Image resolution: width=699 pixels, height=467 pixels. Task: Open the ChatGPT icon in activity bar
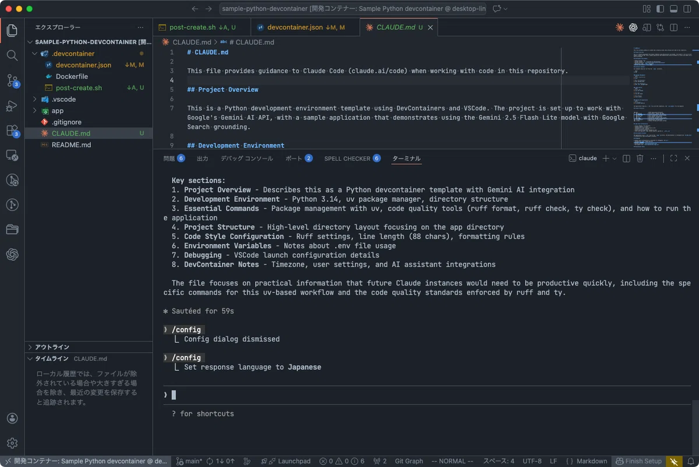pyautogui.click(x=12, y=254)
